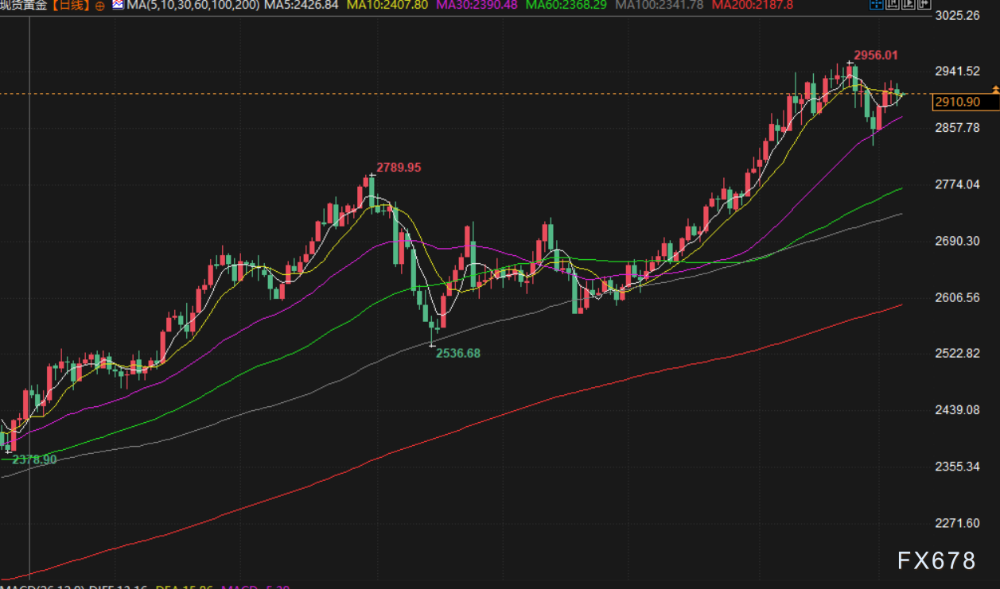Click the second icon in top-right toolbar
Viewport: 1000px width, 589px height.
pyautogui.click(x=893, y=5)
